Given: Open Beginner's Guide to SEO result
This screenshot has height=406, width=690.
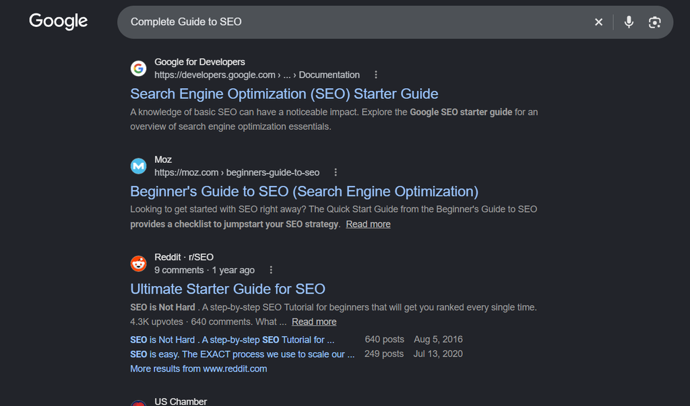Looking at the screenshot, I should pyautogui.click(x=304, y=191).
